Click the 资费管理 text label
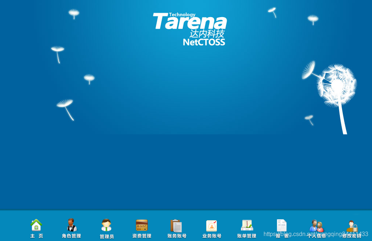This screenshot has height=241, width=372. [142, 236]
